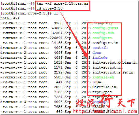Select the init-script.suse.in file name
This screenshot has height=115, width=139.
[113, 72]
